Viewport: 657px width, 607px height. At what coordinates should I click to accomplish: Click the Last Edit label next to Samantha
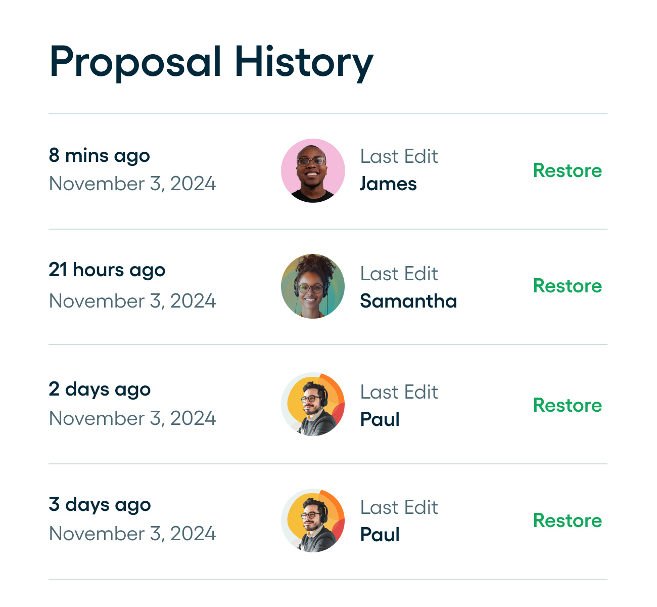(x=399, y=274)
